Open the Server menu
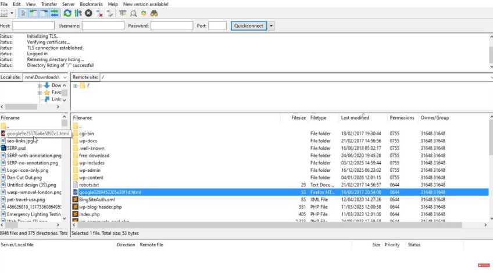The width and height of the screenshot is (493, 273). click(x=68, y=4)
